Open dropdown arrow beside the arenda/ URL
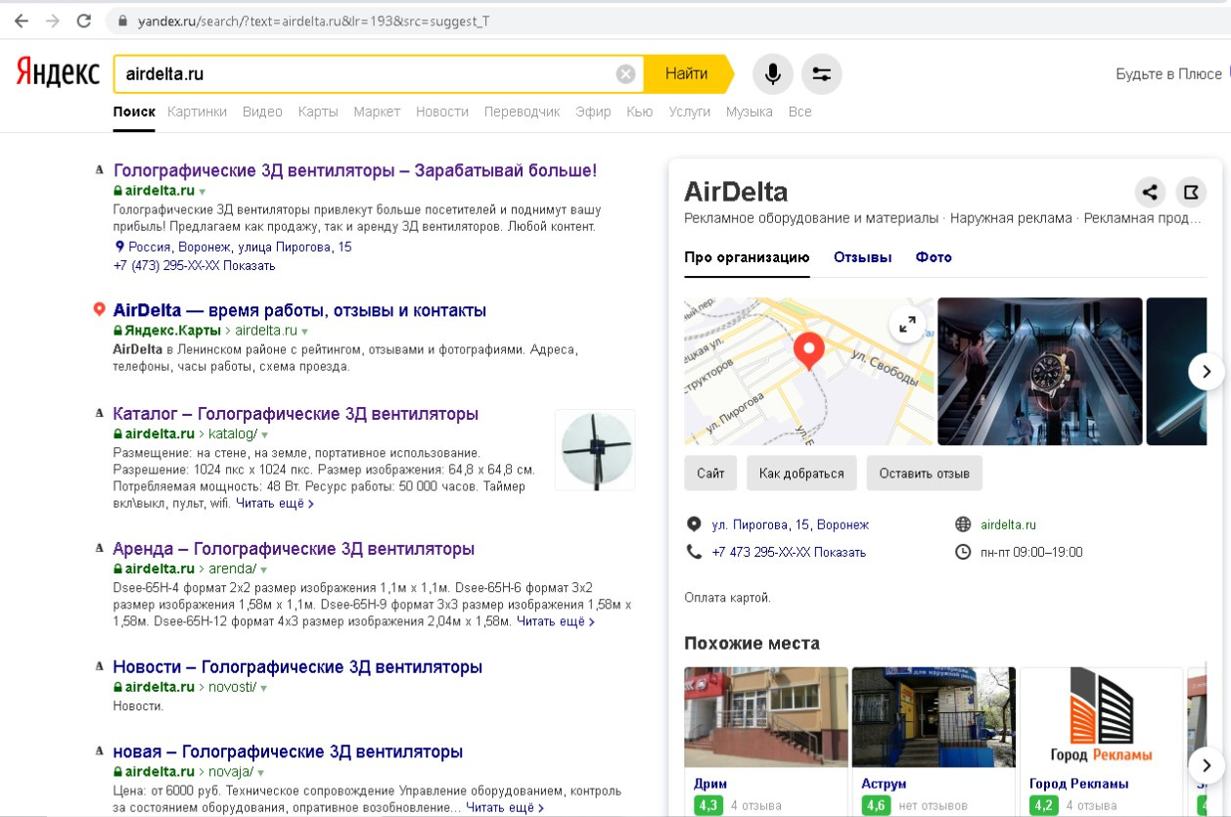Image resolution: width=1231 pixels, height=817 pixels. click(x=263, y=569)
